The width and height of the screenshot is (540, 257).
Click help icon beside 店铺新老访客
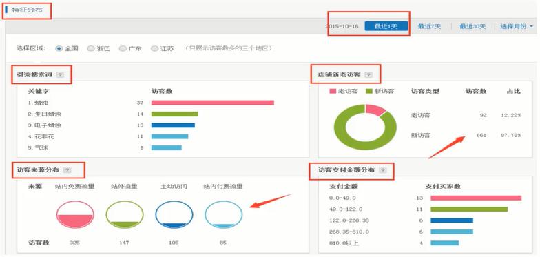tap(368, 74)
